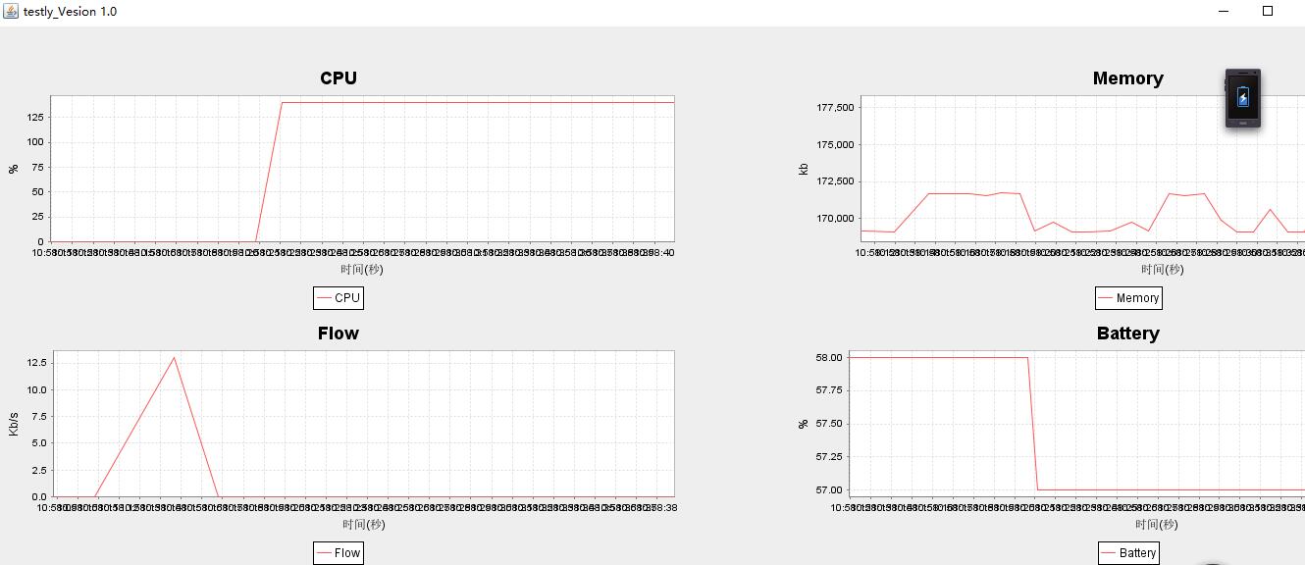
Task: Click the 时间(秒) axis label under Battery chart
Action: tap(1157, 524)
